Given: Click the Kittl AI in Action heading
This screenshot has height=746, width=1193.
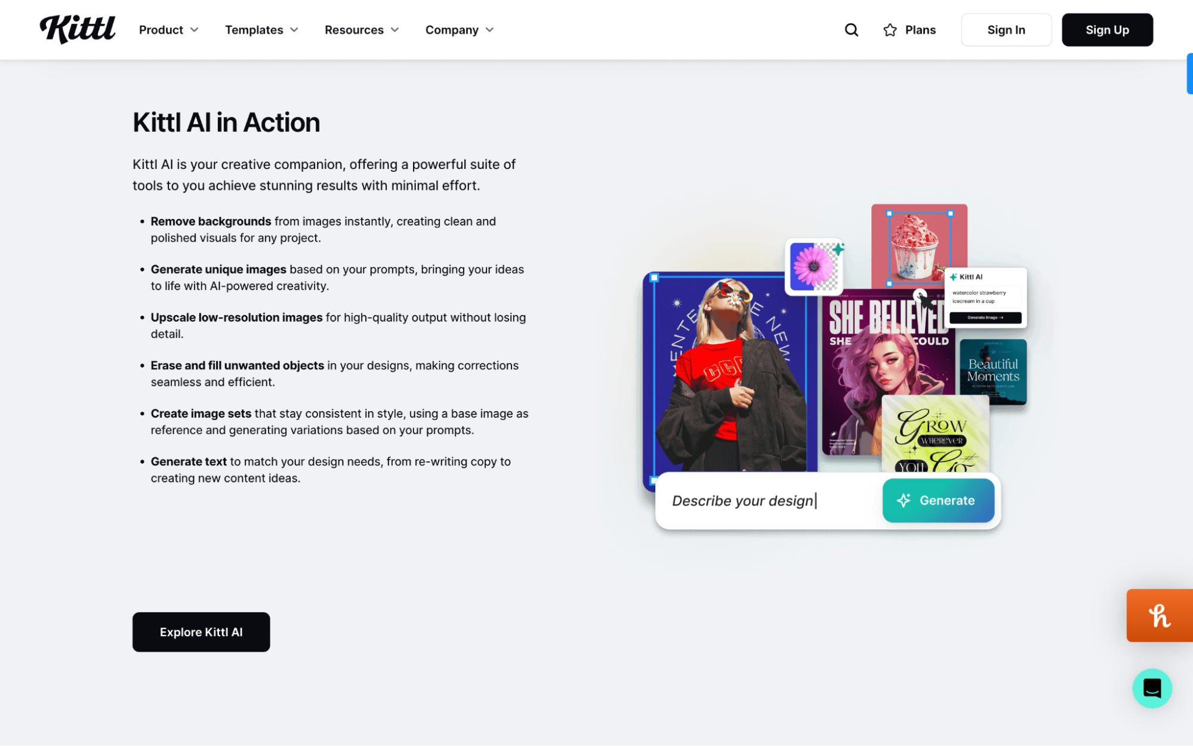Looking at the screenshot, I should [x=226, y=122].
